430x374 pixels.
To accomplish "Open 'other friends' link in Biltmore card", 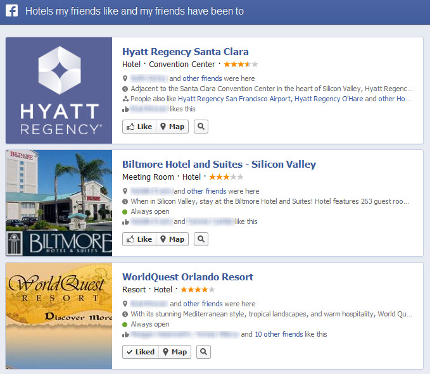I will 207,191.
